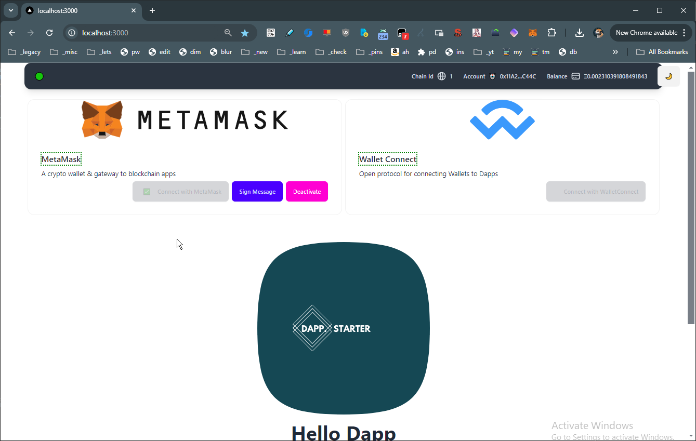Click Connect with WalletConnect button
Screen dimensions: 696x441
596,192
